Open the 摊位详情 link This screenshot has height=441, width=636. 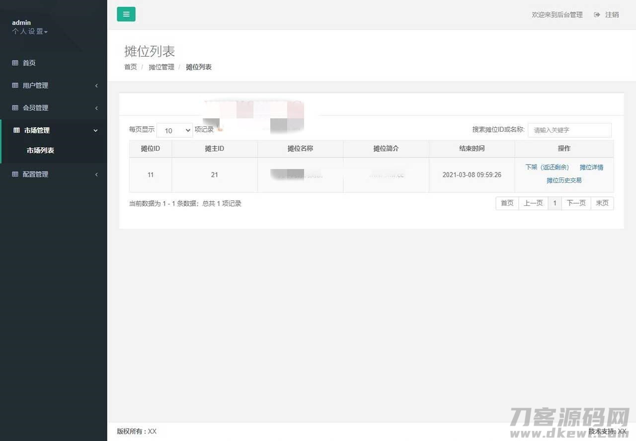591,168
